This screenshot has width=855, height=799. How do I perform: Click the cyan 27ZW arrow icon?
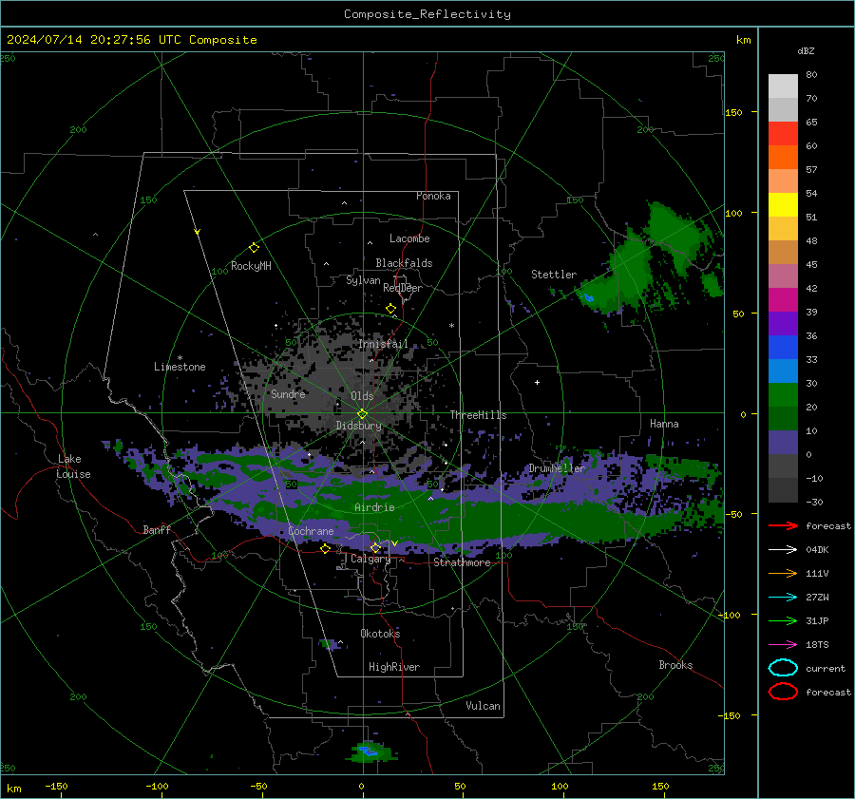[783, 598]
